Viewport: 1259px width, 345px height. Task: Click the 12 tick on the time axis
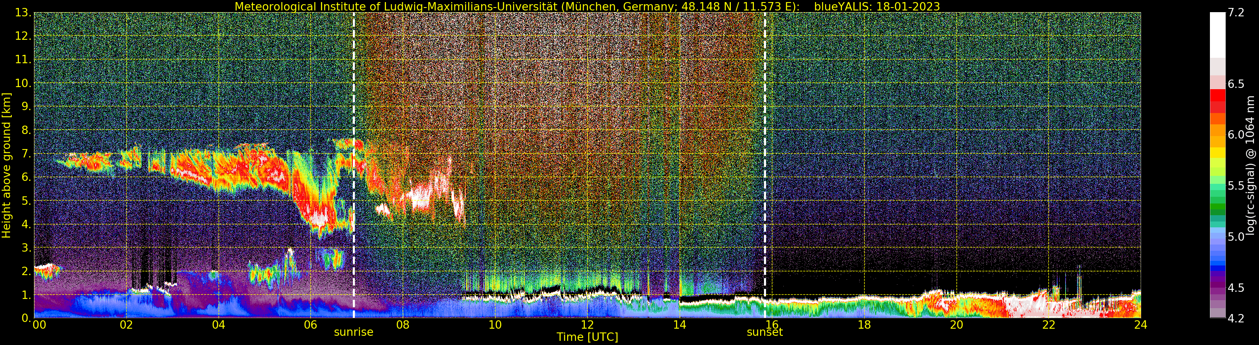[x=587, y=324]
